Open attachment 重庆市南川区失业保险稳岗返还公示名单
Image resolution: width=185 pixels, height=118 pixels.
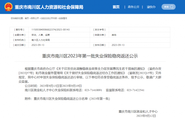tap(72, 99)
